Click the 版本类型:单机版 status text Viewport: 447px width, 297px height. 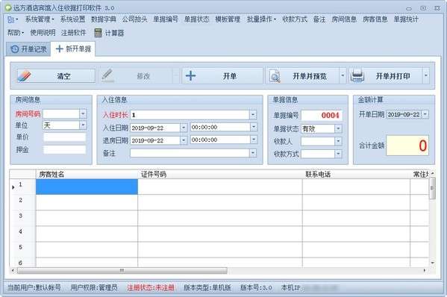[x=207, y=288]
